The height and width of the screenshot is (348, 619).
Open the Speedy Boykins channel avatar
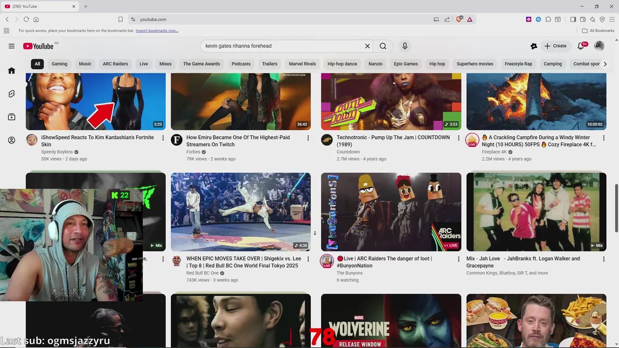click(x=32, y=140)
